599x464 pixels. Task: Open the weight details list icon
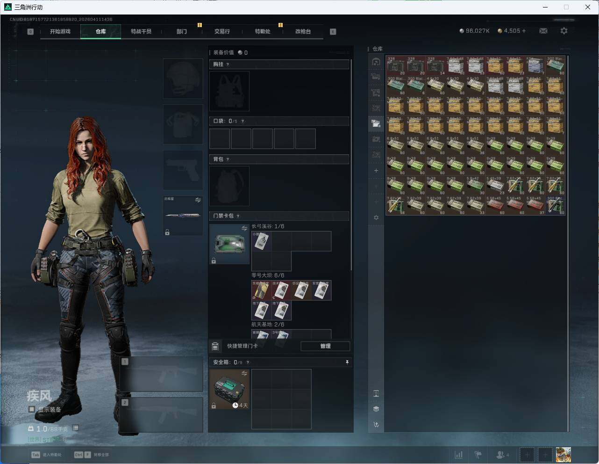76,428
